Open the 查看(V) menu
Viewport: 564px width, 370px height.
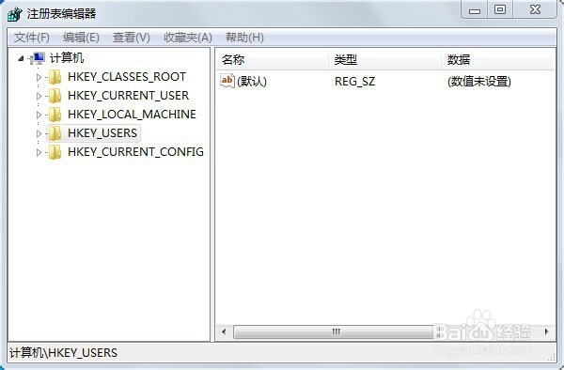click(131, 38)
